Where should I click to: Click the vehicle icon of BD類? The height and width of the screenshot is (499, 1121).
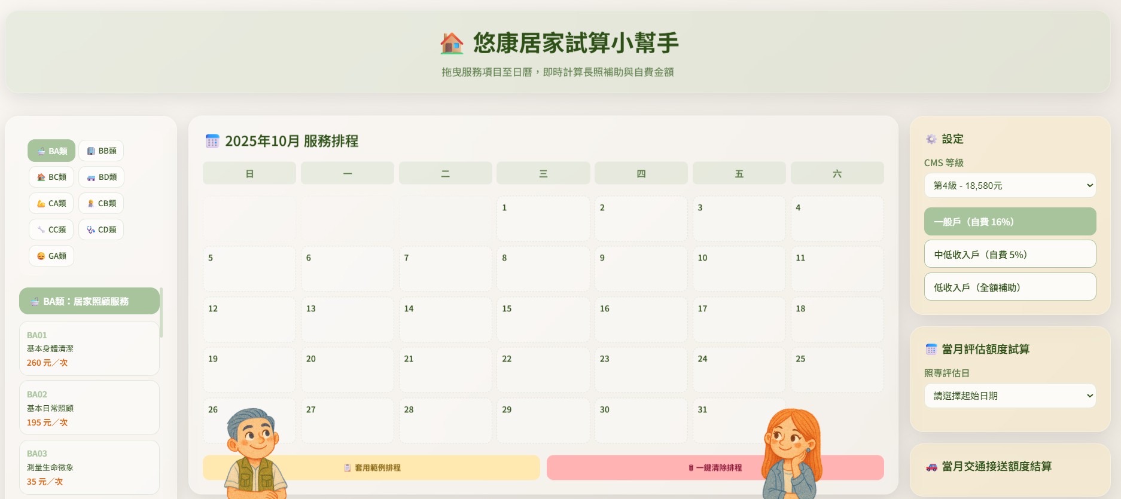point(91,177)
